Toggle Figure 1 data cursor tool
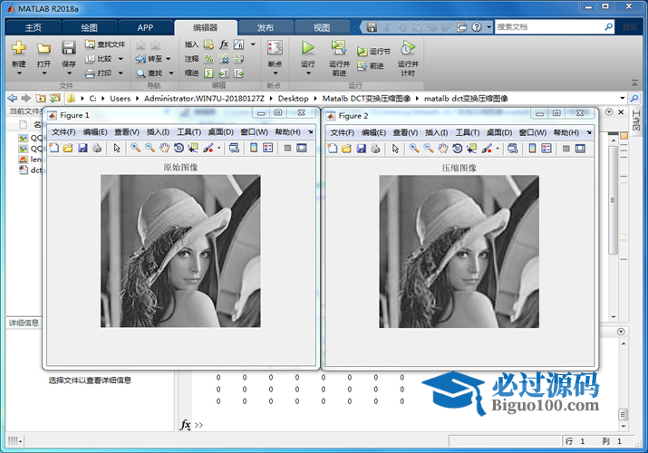 point(192,148)
